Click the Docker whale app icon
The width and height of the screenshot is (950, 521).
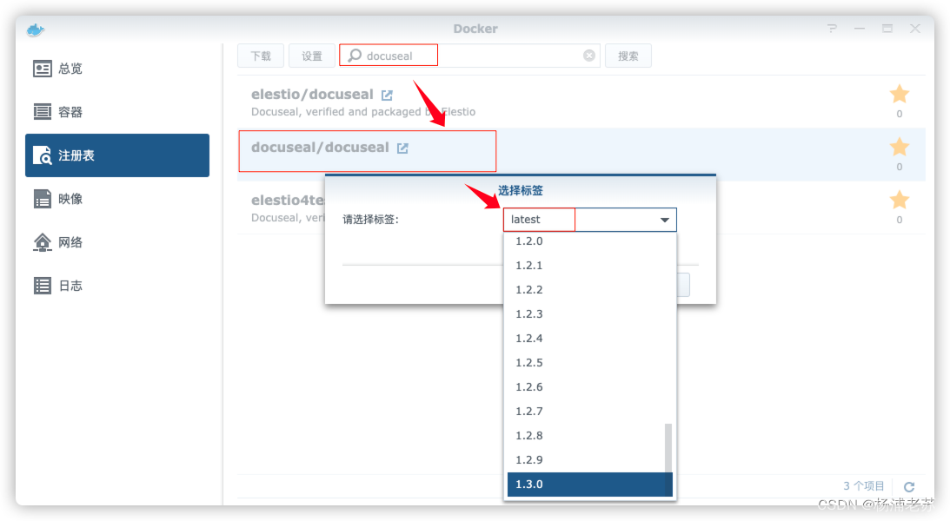[36, 29]
